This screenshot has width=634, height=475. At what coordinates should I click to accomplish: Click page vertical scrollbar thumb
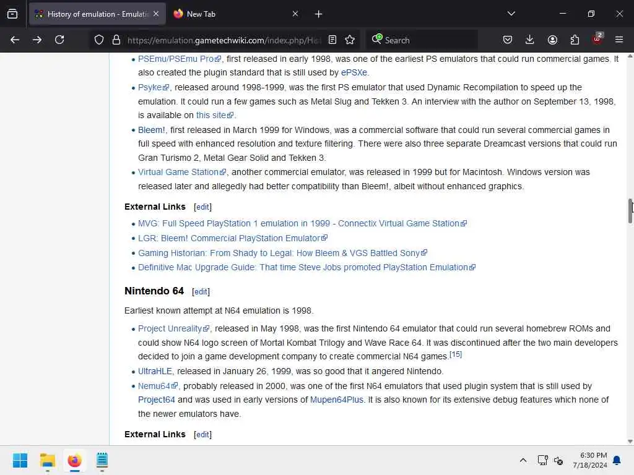point(630,210)
